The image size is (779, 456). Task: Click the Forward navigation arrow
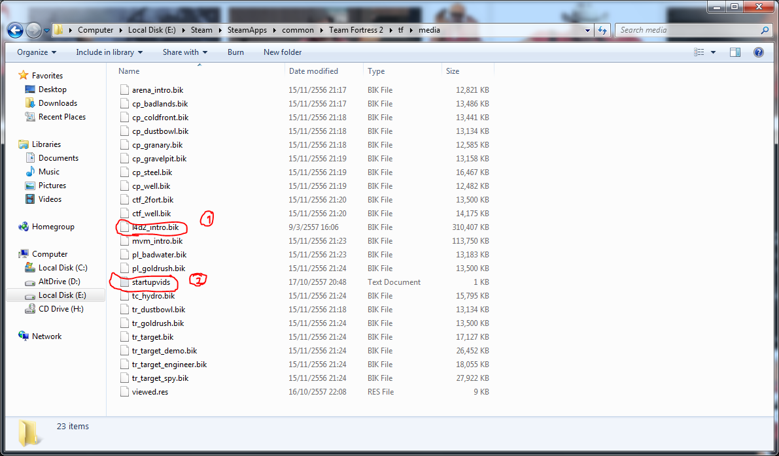(x=34, y=30)
